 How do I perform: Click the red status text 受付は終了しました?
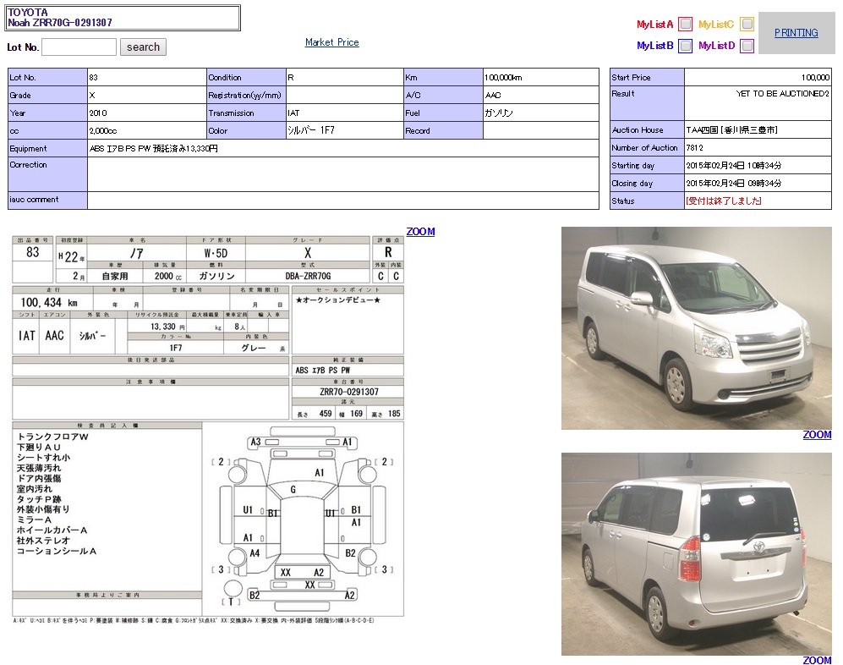(x=724, y=201)
